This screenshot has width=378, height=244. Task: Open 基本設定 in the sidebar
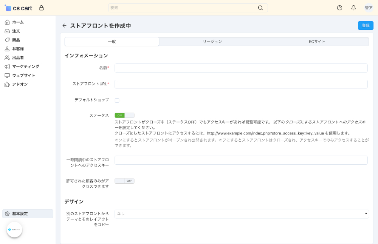pyautogui.click(x=28, y=214)
